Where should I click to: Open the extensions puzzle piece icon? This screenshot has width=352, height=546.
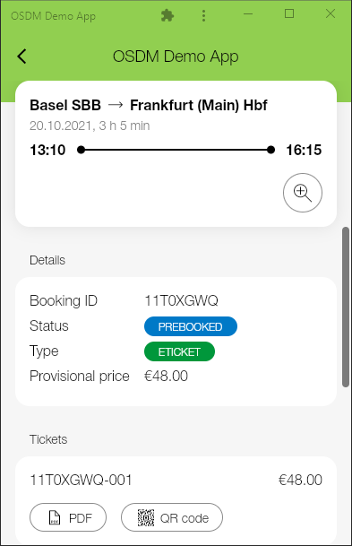[167, 15]
